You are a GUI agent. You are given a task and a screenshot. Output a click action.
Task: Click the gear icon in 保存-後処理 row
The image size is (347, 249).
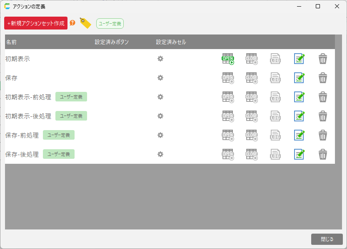160,154
